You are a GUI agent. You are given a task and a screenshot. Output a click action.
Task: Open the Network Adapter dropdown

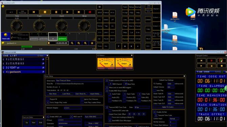tap(73, 108)
